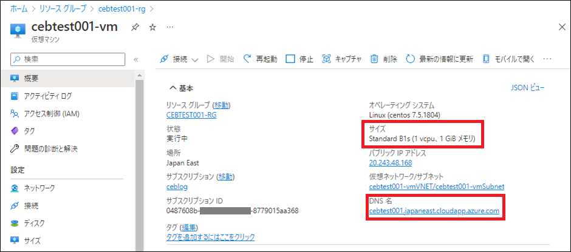Image resolution: width=571 pixels, height=252 pixels.
Task: Go to ホーム breadcrumb
Action: coord(19,9)
